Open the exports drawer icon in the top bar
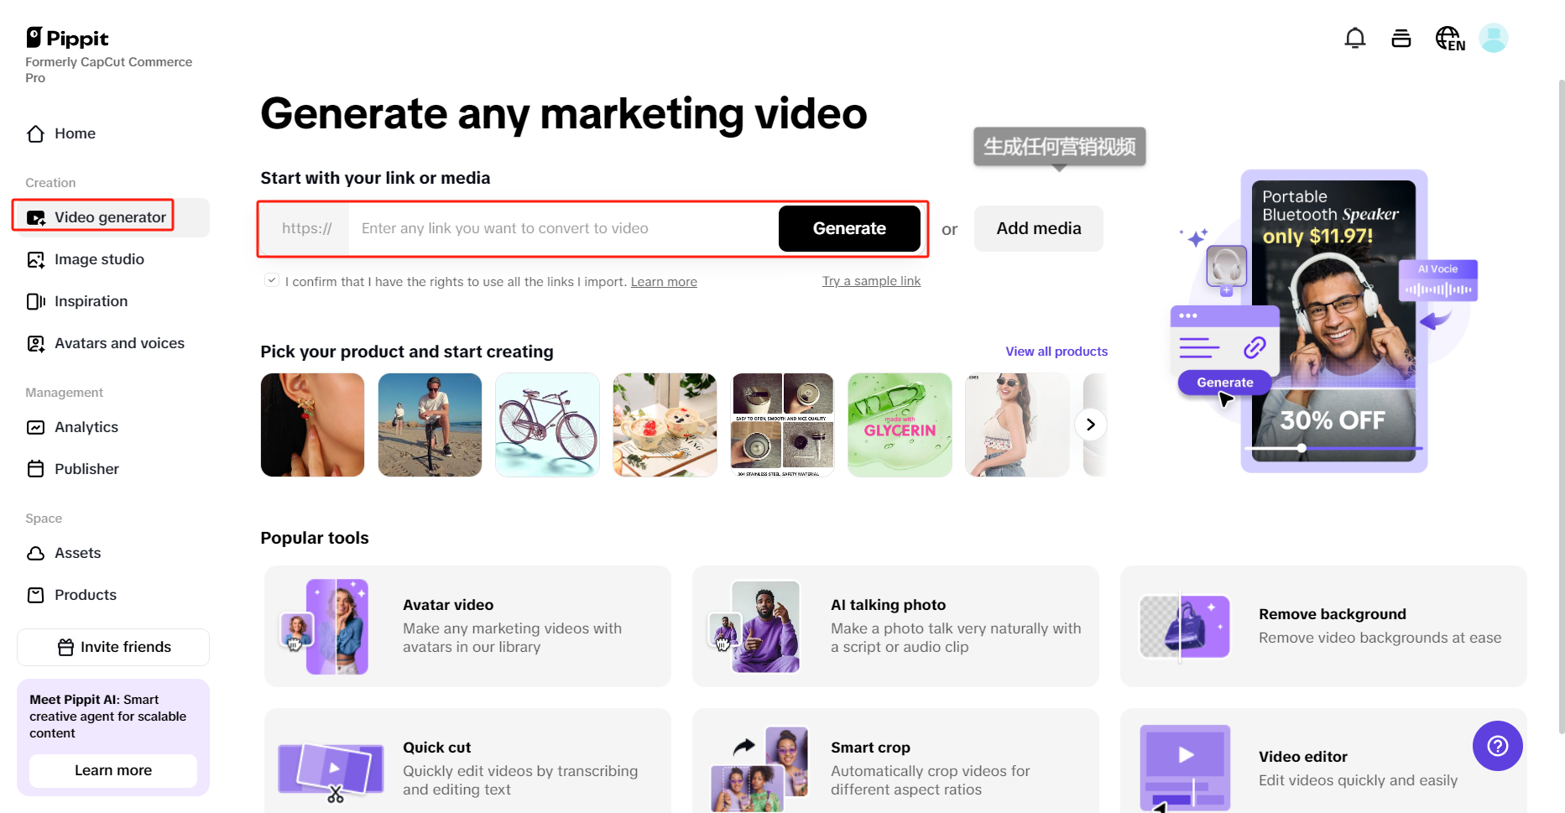Image resolution: width=1565 pixels, height=813 pixels. [x=1401, y=38]
